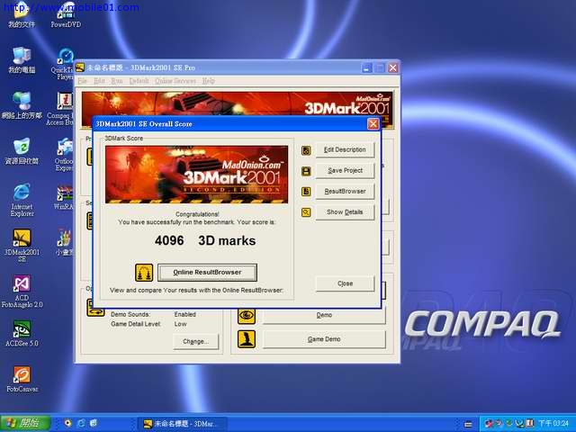Open the Default menu in 3DMark2001 SE Pro
Image resolution: width=576 pixels, height=432 pixels.
click(x=139, y=81)
